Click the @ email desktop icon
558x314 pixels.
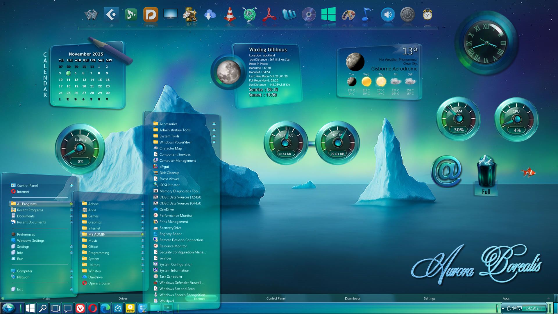point(447,172)
